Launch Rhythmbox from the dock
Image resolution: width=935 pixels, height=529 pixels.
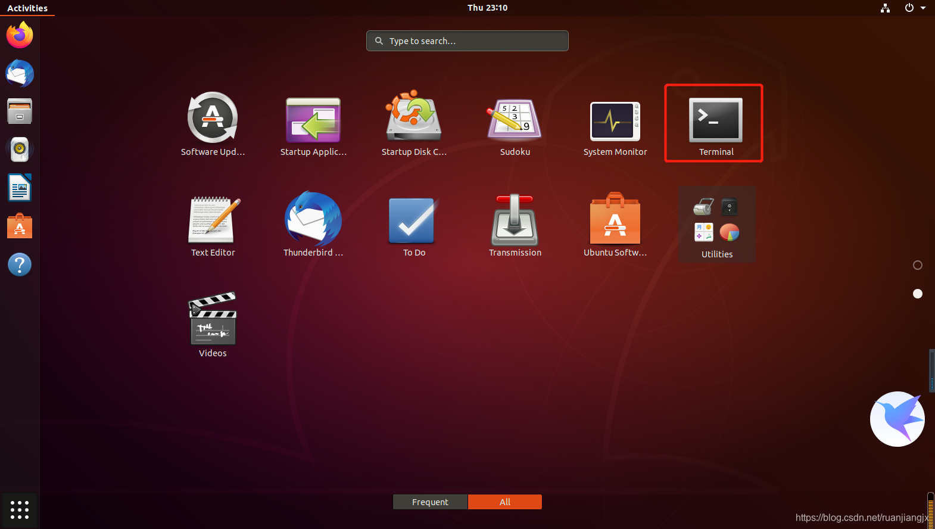[x=20, y=150]
